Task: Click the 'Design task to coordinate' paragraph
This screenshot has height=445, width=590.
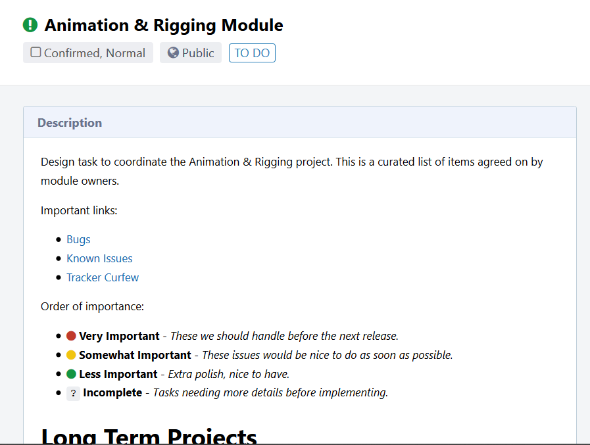Action: tap(291, 172)
